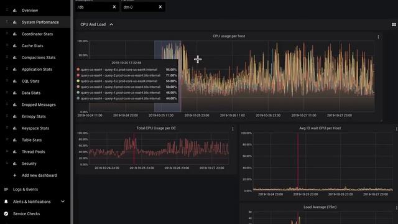Click the 46.00% value in the chart tooltip
Image resolution: width=398 pixels, height=224 pixels.
click(172, 93)
